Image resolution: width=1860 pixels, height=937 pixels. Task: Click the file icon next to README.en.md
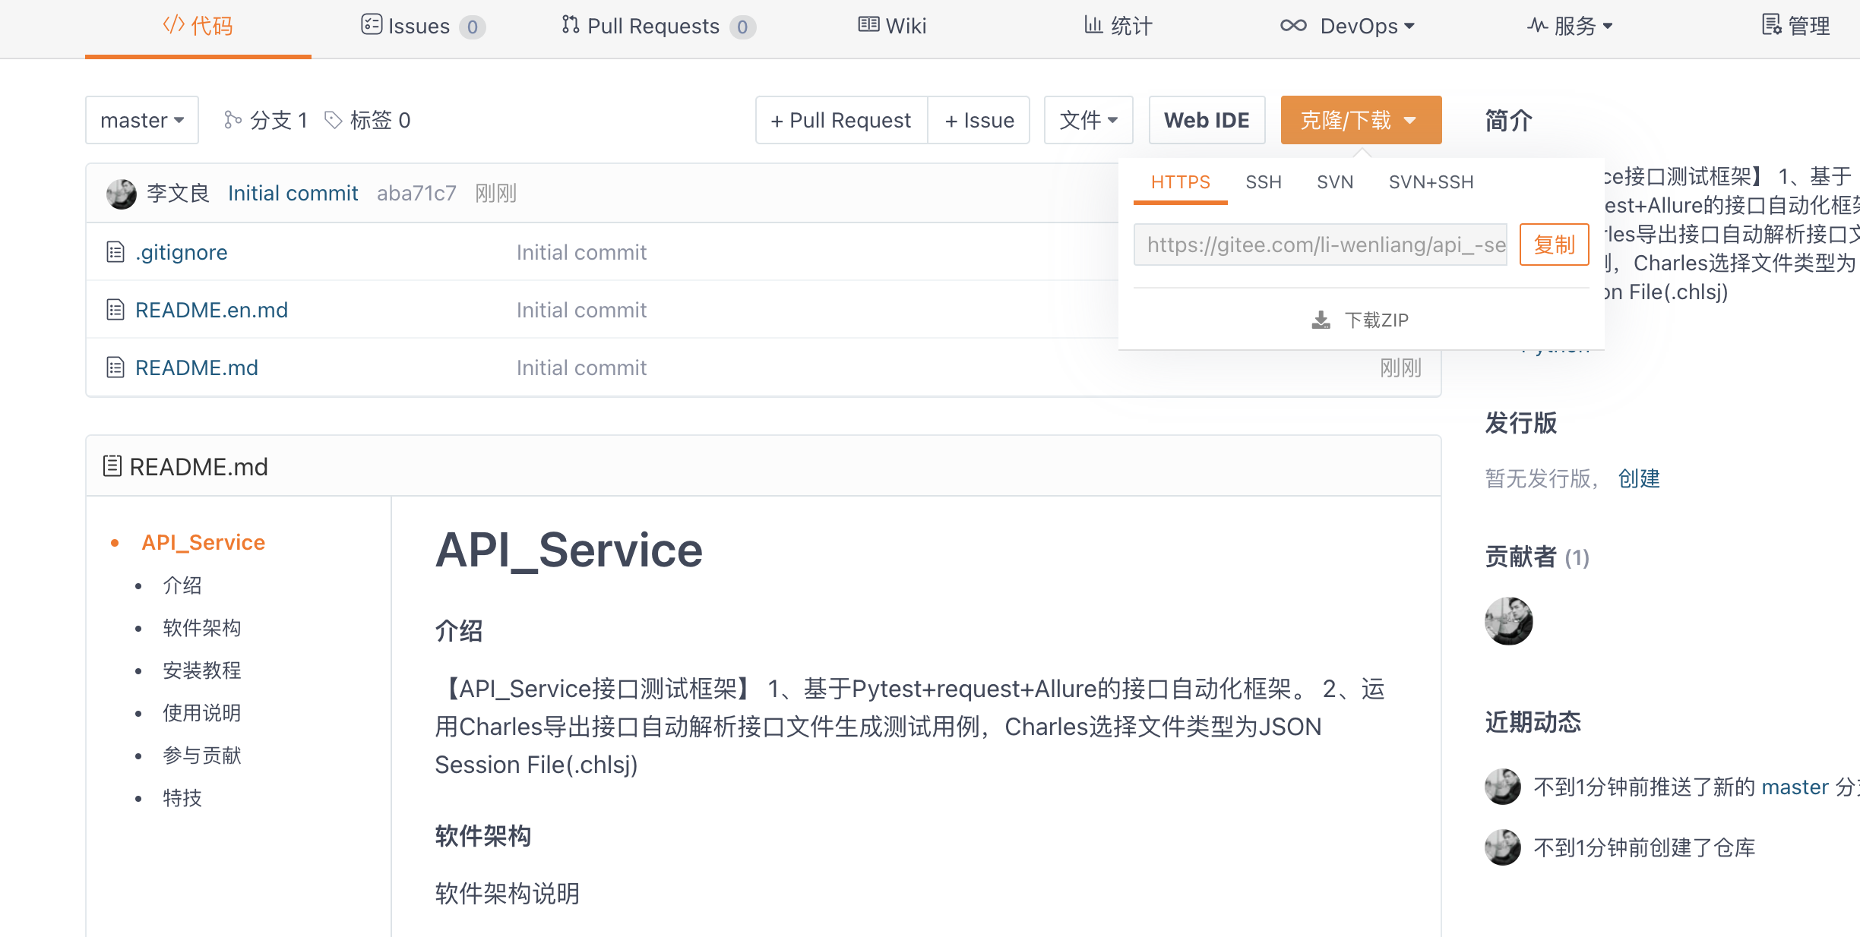pos(115,310)
